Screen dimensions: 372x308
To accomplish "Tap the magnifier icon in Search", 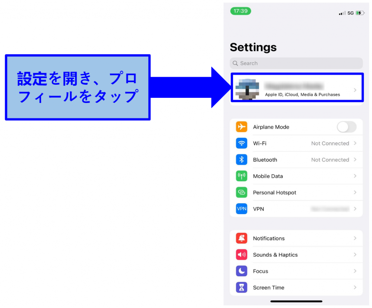I will point(235,63).
